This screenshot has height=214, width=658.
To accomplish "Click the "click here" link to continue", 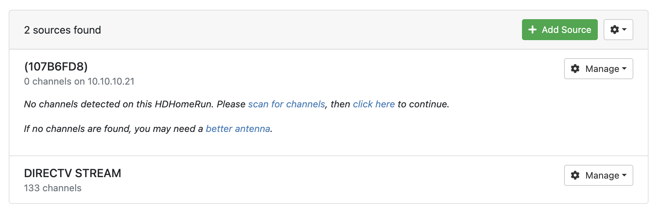I will pos(374,104).
